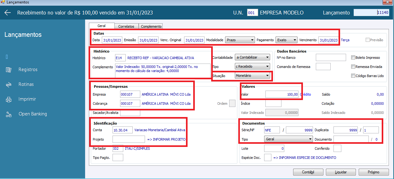Click the Emissão date field
Viewport: 394px width, 179px height.
coord(148,40)
